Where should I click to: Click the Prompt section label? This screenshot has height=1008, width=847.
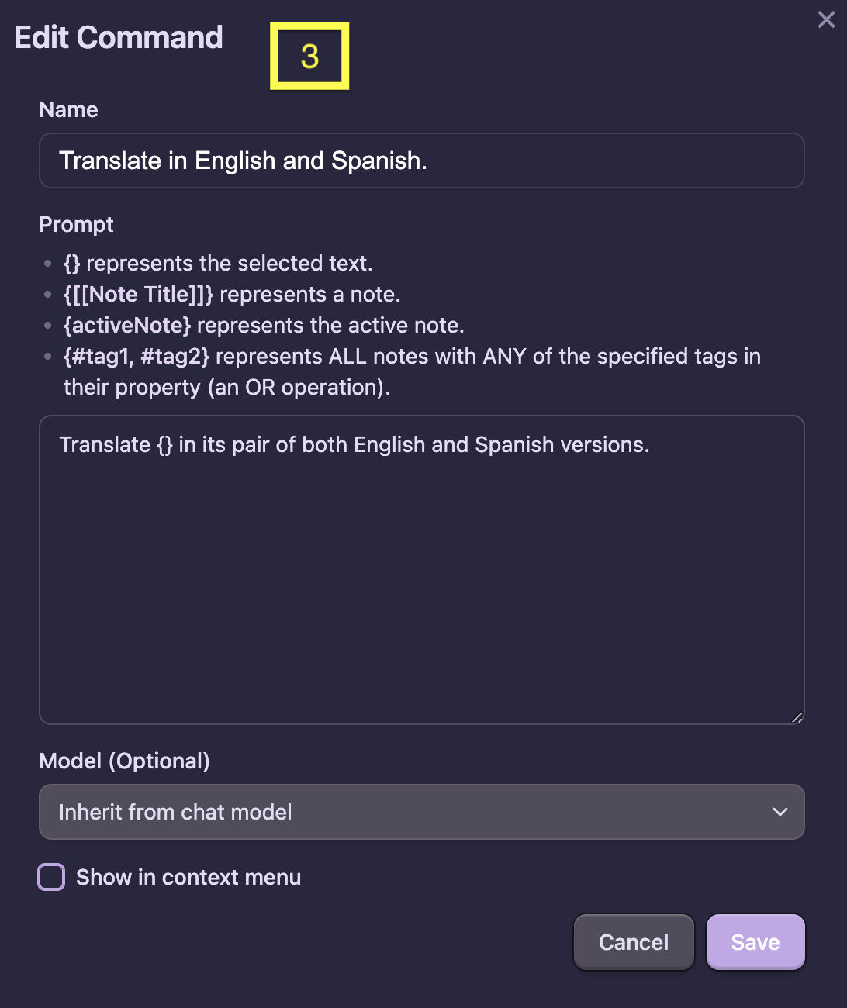coord(76,224)
